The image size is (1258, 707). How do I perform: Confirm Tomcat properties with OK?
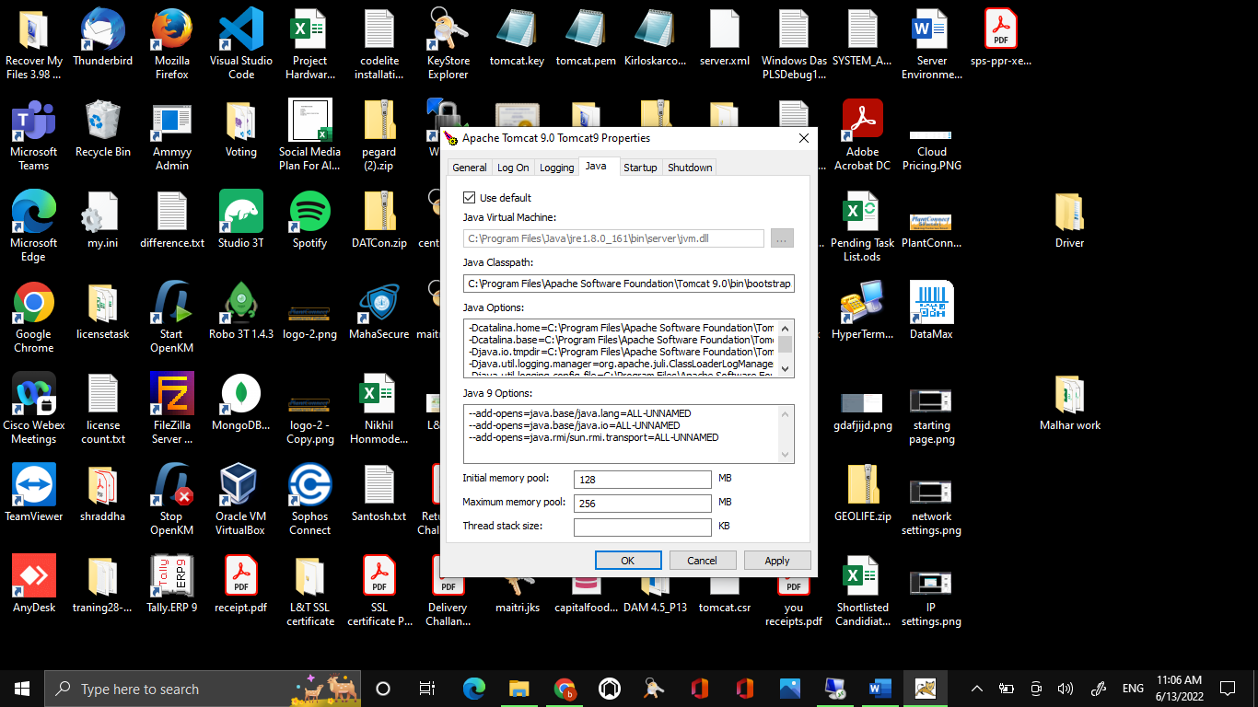click(628, 560)
